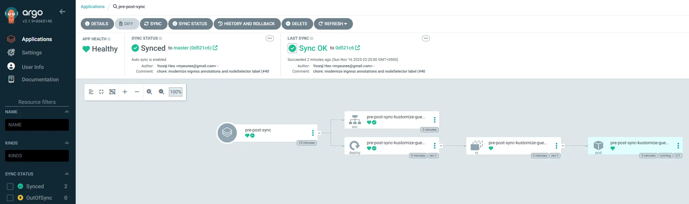Zoom out the resource graph
The width and height of the screenshot is (689, 204).
[161, 92]
